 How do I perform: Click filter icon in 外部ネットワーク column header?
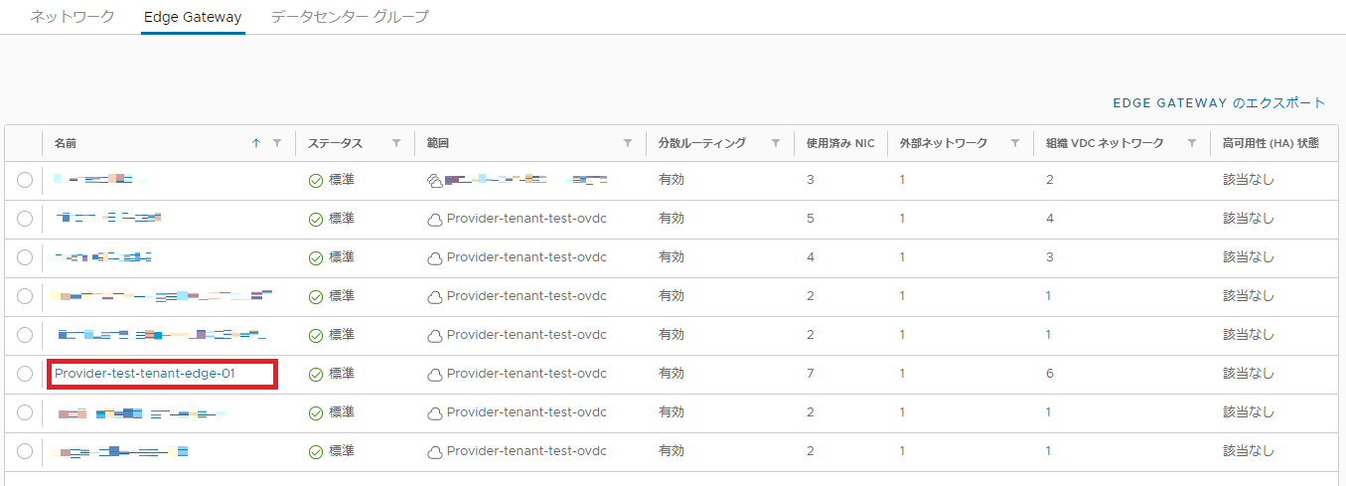click(x=1015, y=143)
